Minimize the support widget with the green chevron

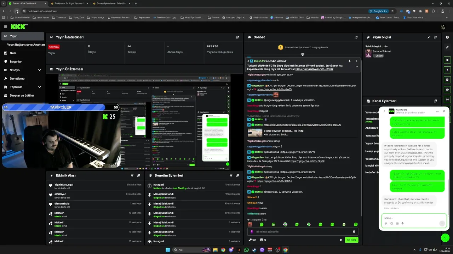[445, 238]
